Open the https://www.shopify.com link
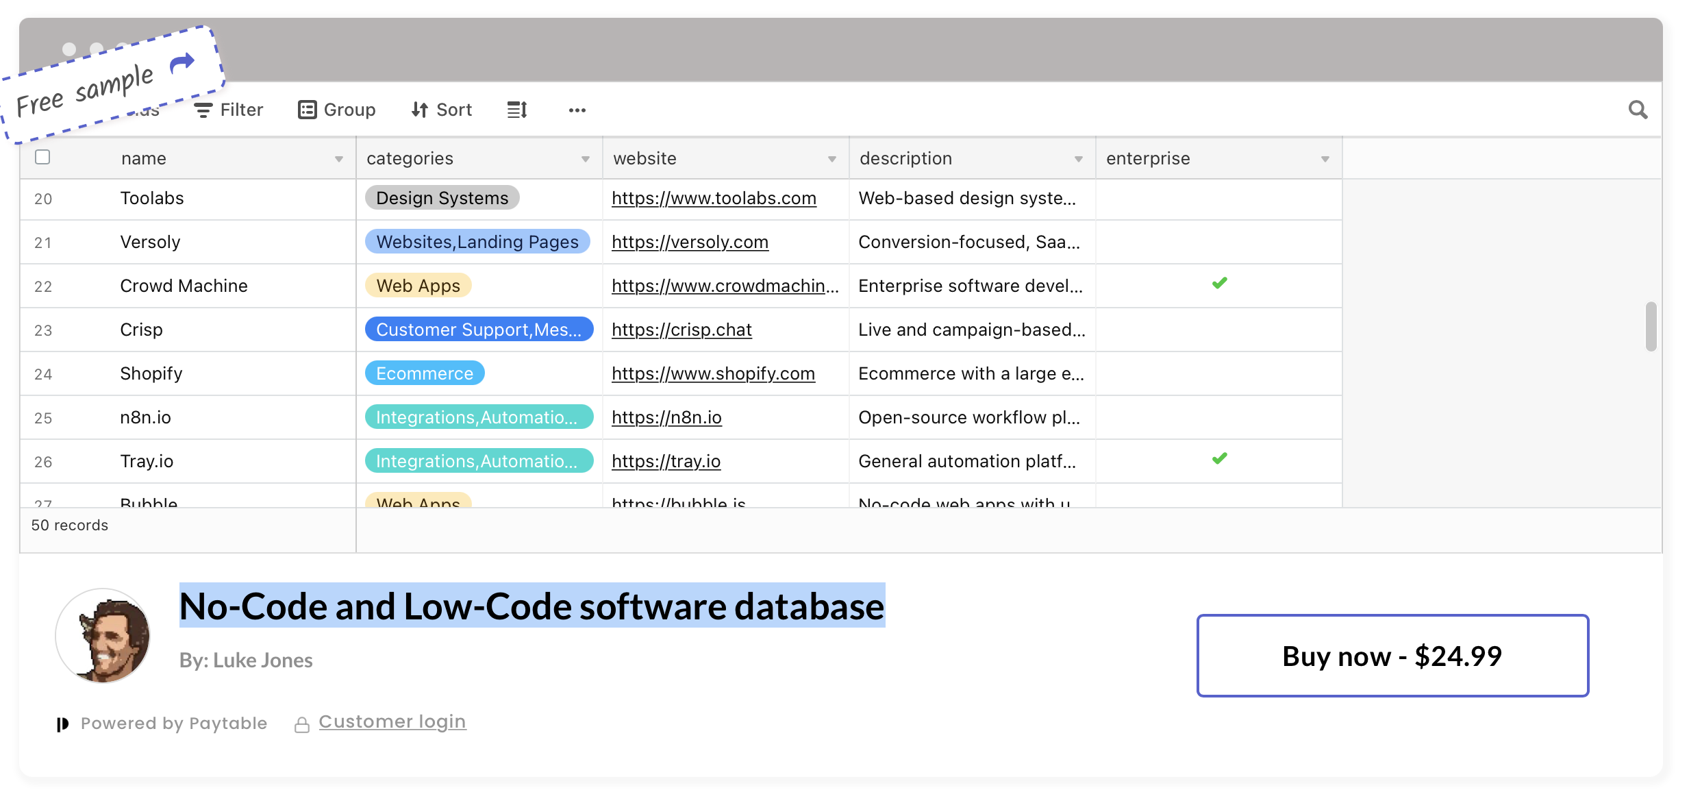Viewport: 1689px width, 803px height. coord(713,373)
